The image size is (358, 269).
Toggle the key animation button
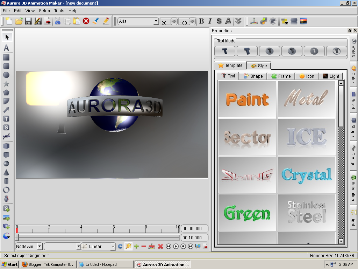(x=128, y=247)
